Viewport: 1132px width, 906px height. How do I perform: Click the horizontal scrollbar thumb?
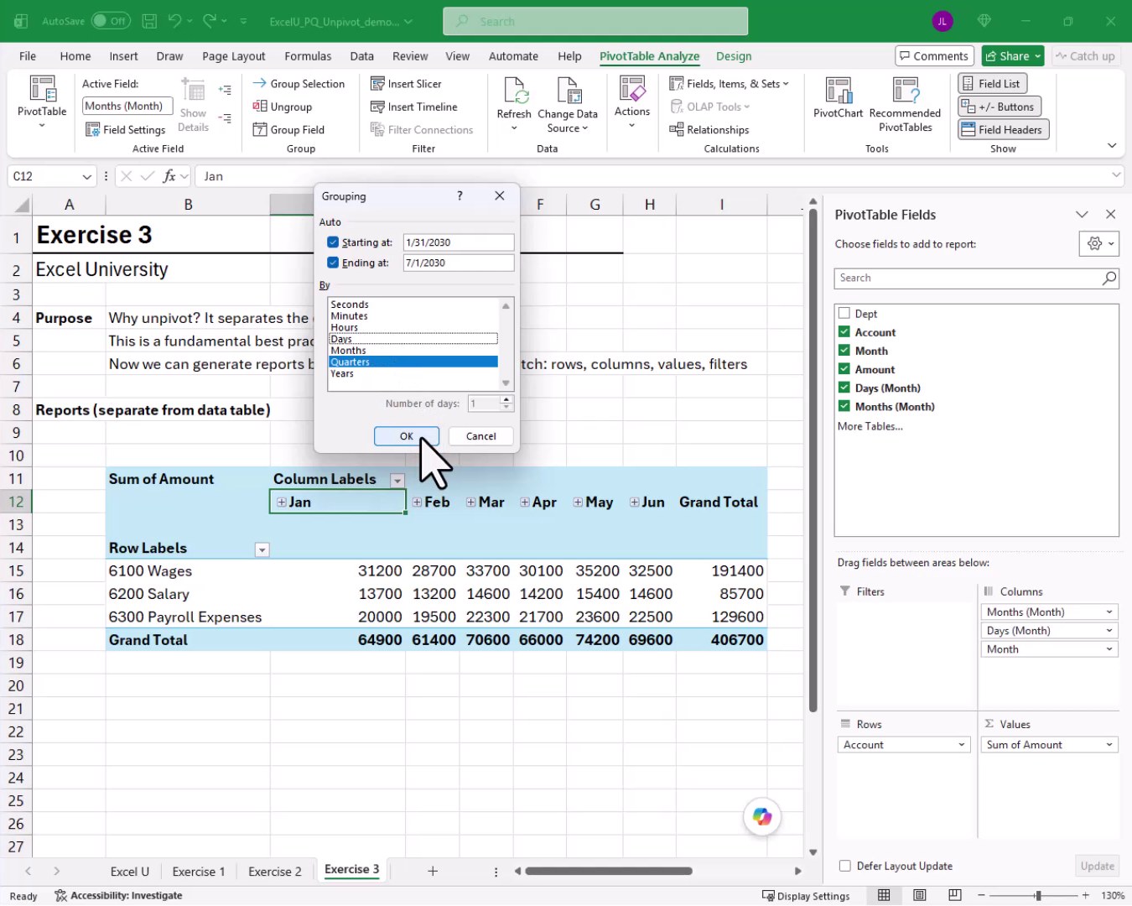click(x=608, y=871)
